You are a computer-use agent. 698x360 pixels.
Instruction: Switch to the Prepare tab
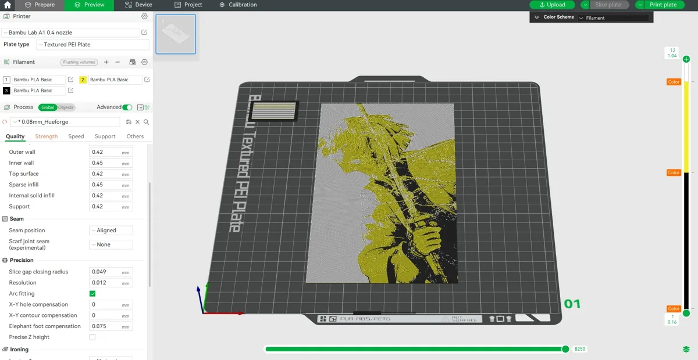[x=39, y=5]
